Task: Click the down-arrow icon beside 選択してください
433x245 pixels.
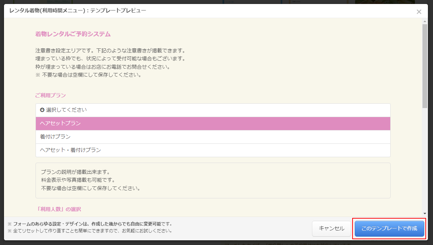Action: [x=42, y=110]
